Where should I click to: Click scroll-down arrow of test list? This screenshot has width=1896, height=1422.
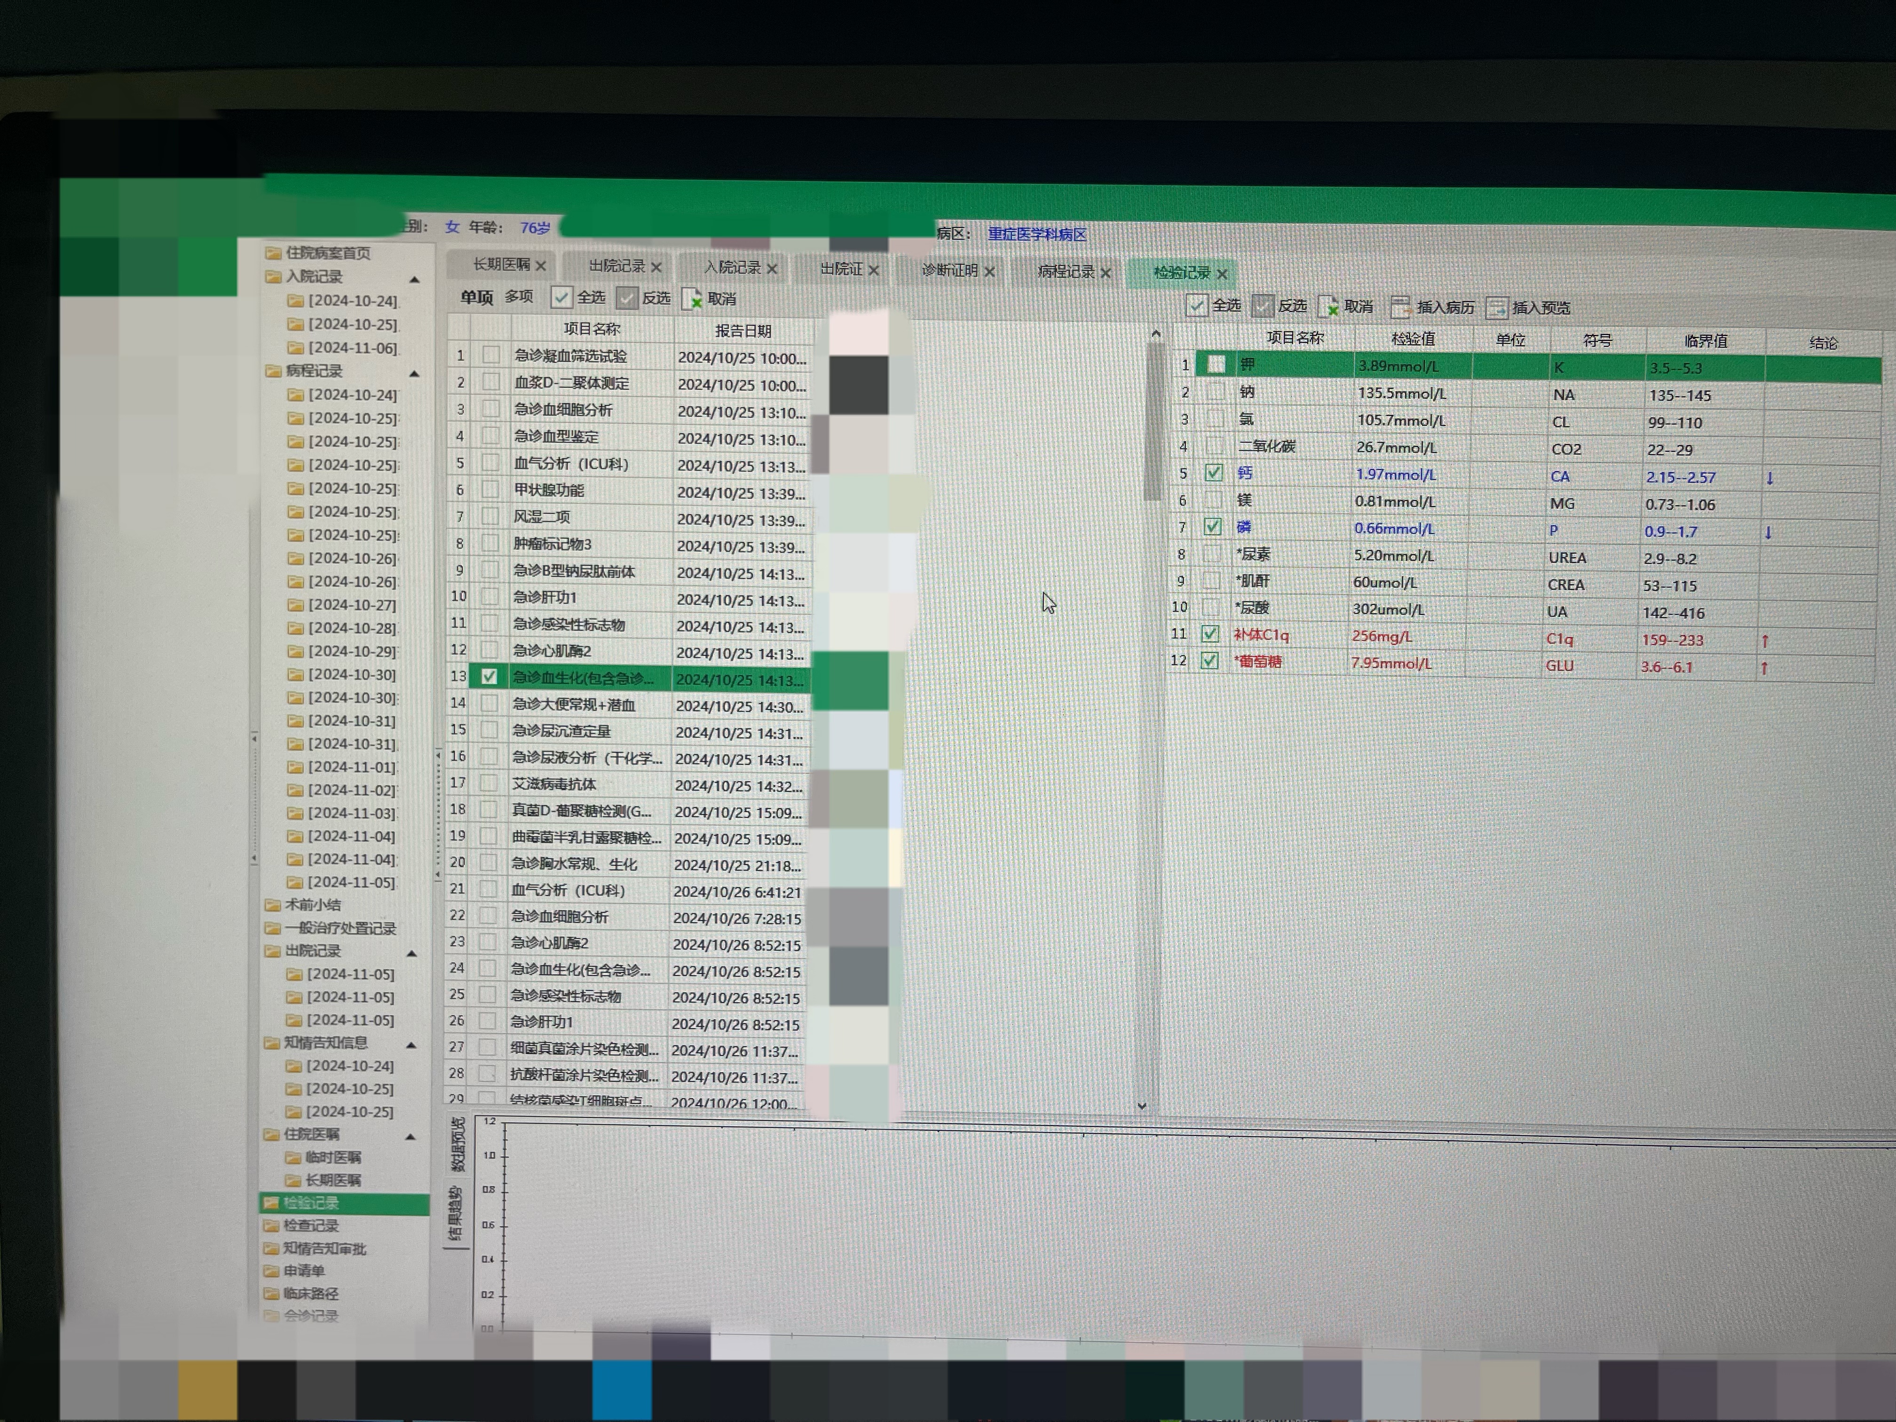point(1142,1106)
